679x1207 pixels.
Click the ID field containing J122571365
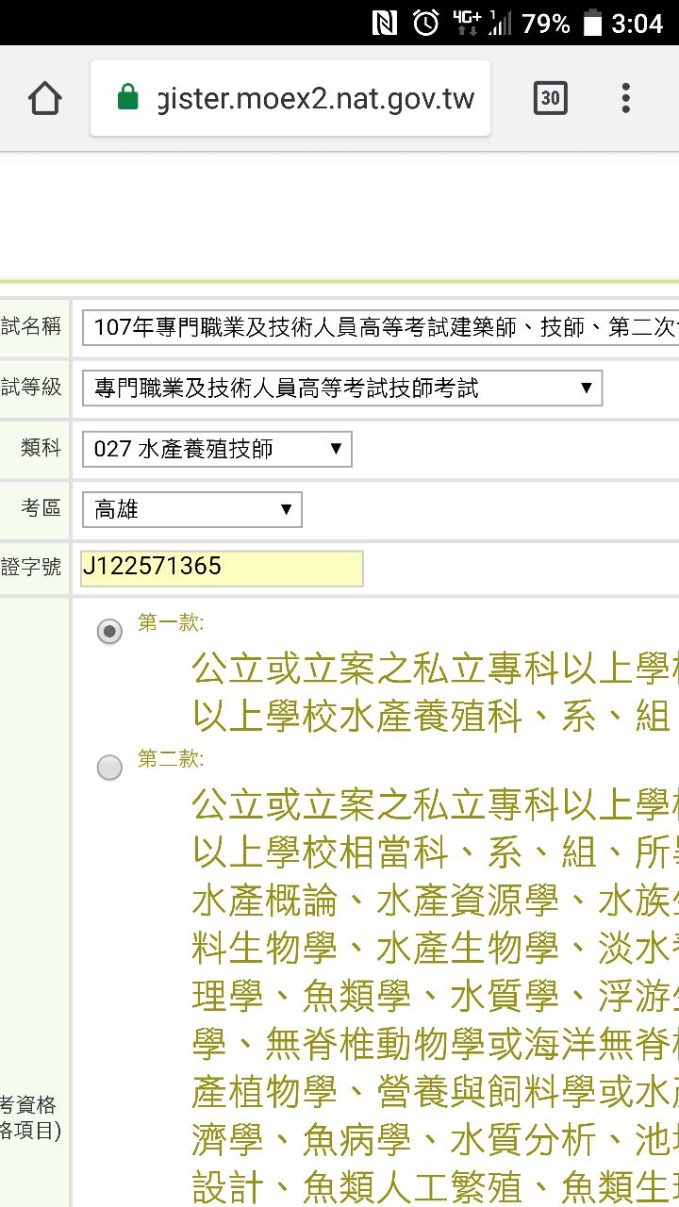click(x=222, y=568)
